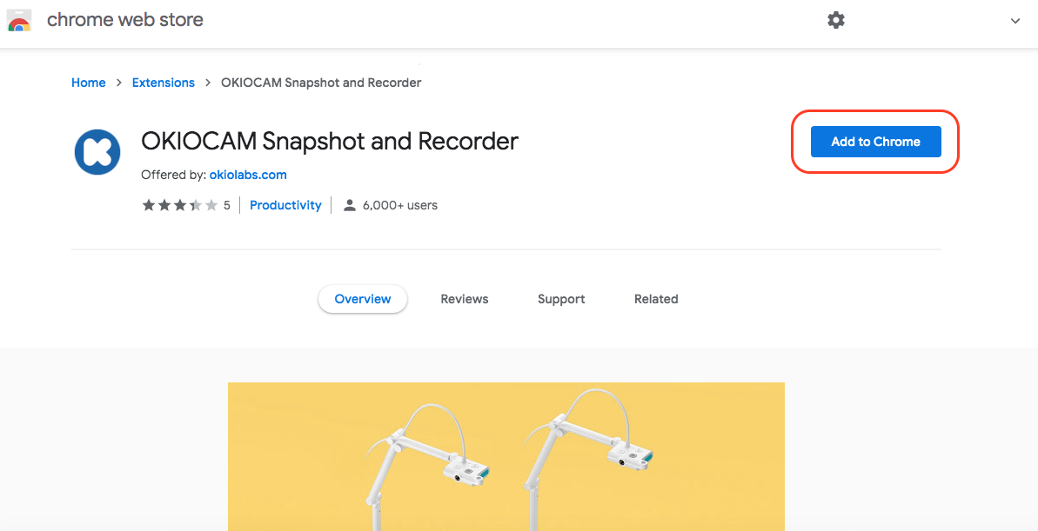Click the Chrome Web Store logo icon
1038x531 pixels.
tap(18, 21)
